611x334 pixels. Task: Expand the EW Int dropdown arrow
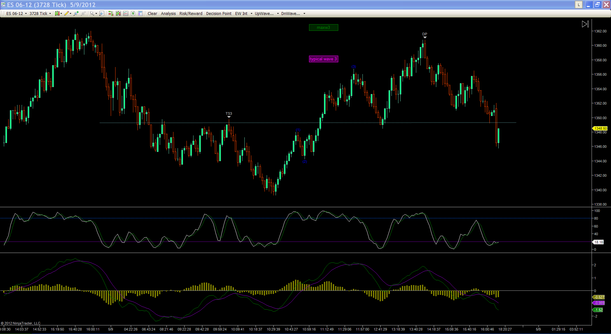coord(251,14)
